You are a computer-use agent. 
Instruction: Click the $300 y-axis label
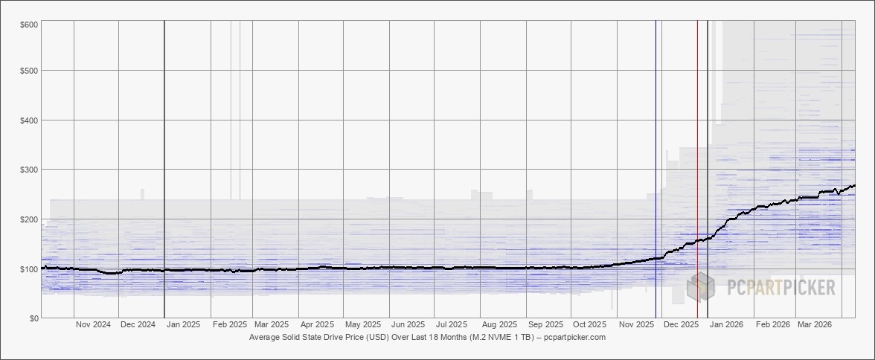coord(30,170)
